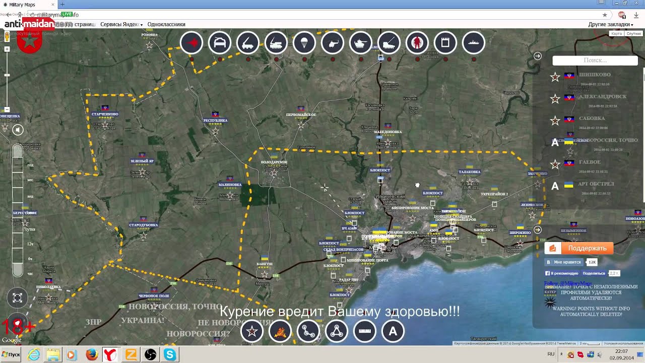Select the Military Maps browser tab
Viewport: 645px width, 363px height.
click(28, 5)
